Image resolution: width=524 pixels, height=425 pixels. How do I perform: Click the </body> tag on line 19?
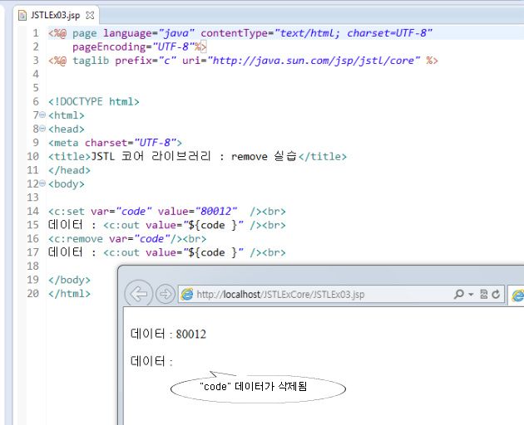pos(69,280)
